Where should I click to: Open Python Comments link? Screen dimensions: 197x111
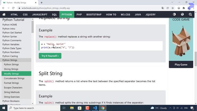[12, 40]
